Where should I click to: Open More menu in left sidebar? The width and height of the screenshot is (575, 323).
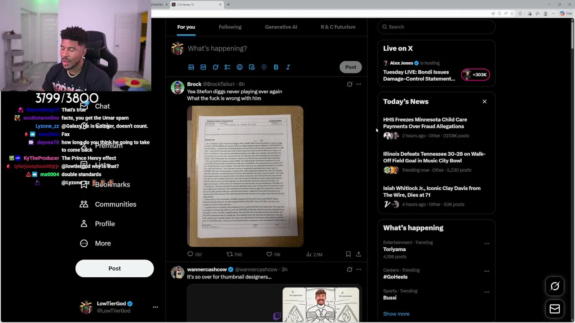[95, 243]
